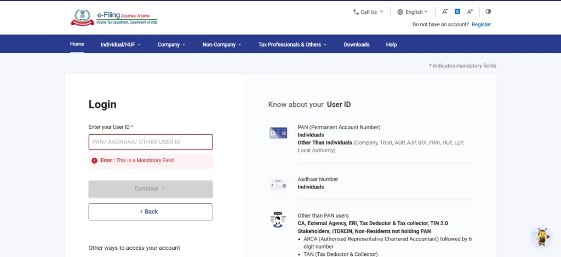Click the Other than PAN users icon
Image resolution: width=561 pixels, height=257 pixels.
(x=278, y=220)
